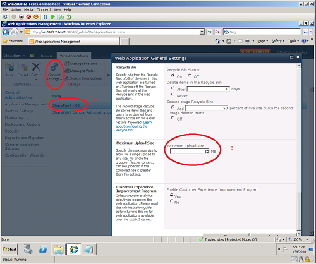Click the IE home icon in command bar
Screen dimensions: 316x264
point(217,41)
